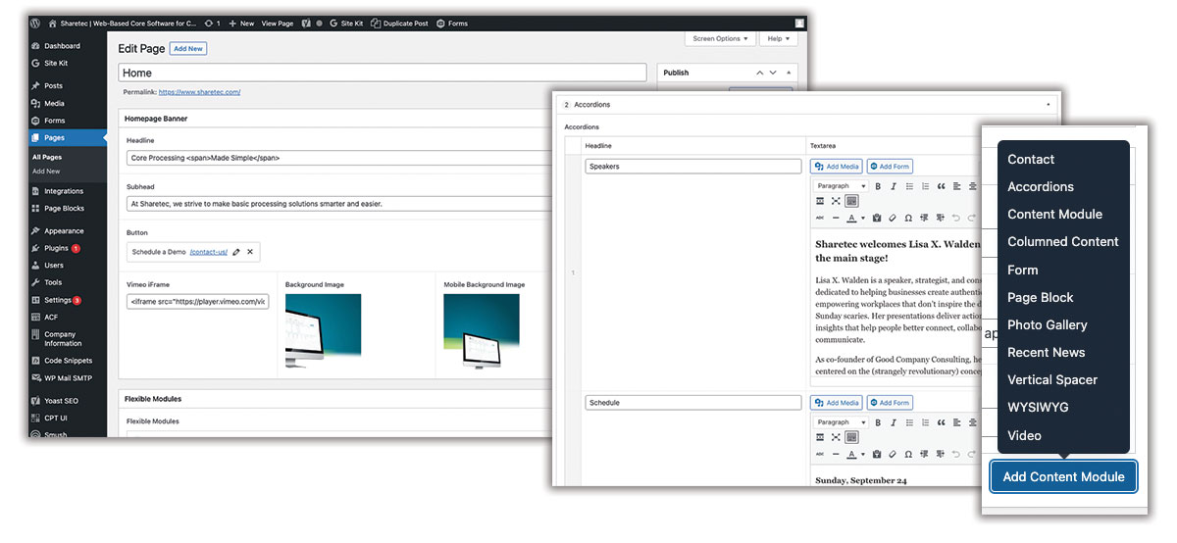Screen dimensions: 1177x543
Task: Open the Paragraph format dropdown in the Speakers editor
Action: 841,186
